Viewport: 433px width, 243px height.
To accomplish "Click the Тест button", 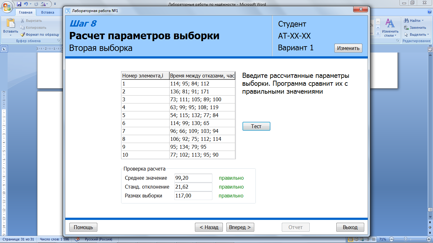I will point(256,126).
